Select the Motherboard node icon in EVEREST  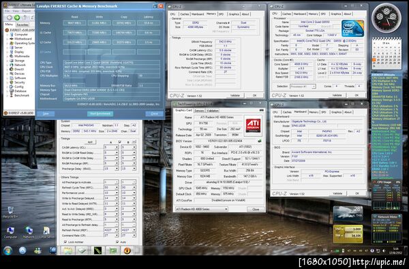coord(12,39)
